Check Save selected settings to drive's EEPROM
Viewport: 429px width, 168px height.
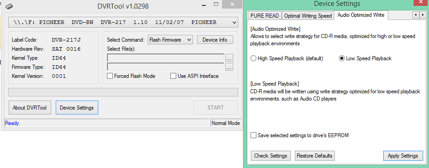pos(254,135)
